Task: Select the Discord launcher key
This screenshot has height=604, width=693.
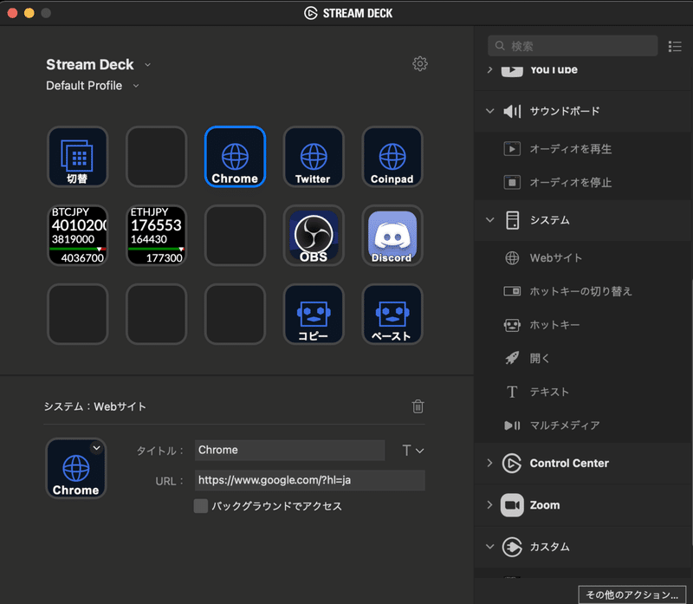Action: coord(392,235)
